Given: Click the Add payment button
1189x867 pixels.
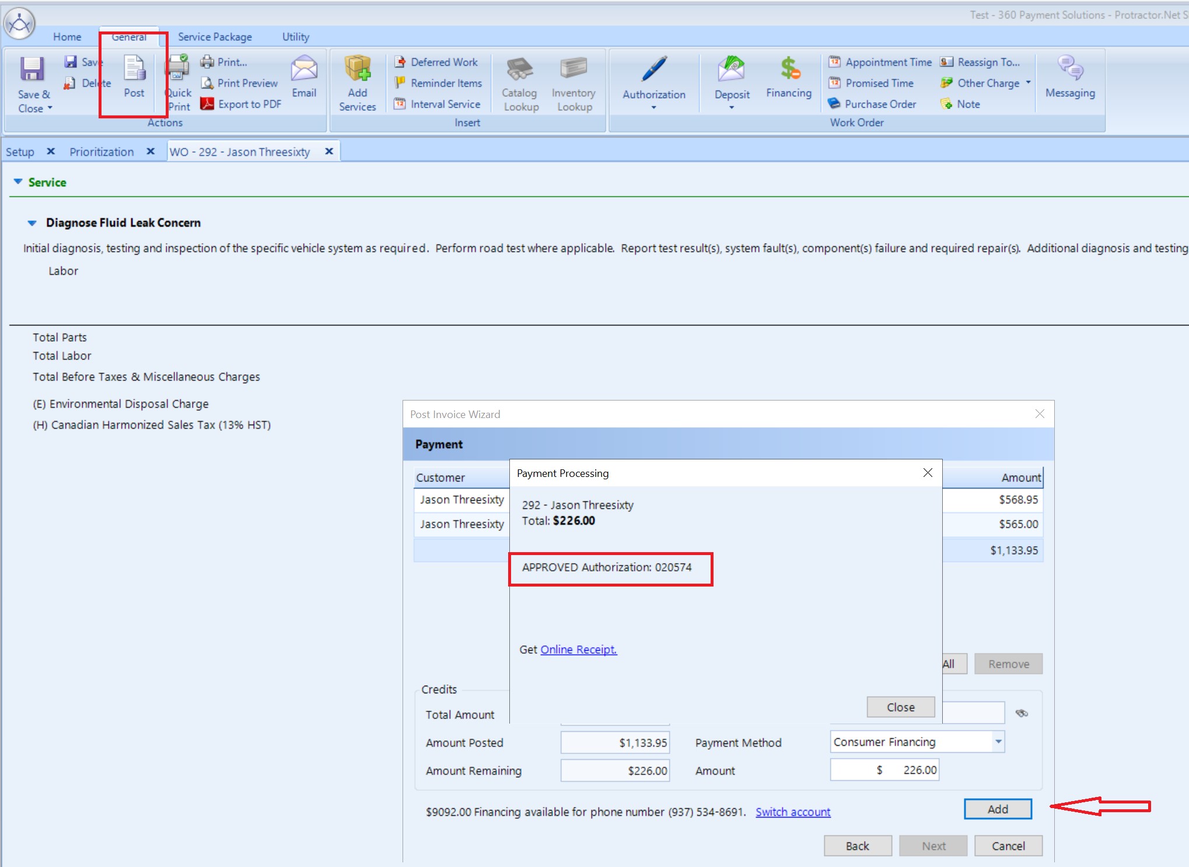Looking at the screenshot, I should 998,809.
